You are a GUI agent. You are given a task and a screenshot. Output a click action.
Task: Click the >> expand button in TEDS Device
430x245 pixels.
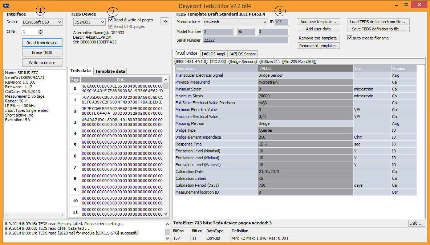point(165,22)
